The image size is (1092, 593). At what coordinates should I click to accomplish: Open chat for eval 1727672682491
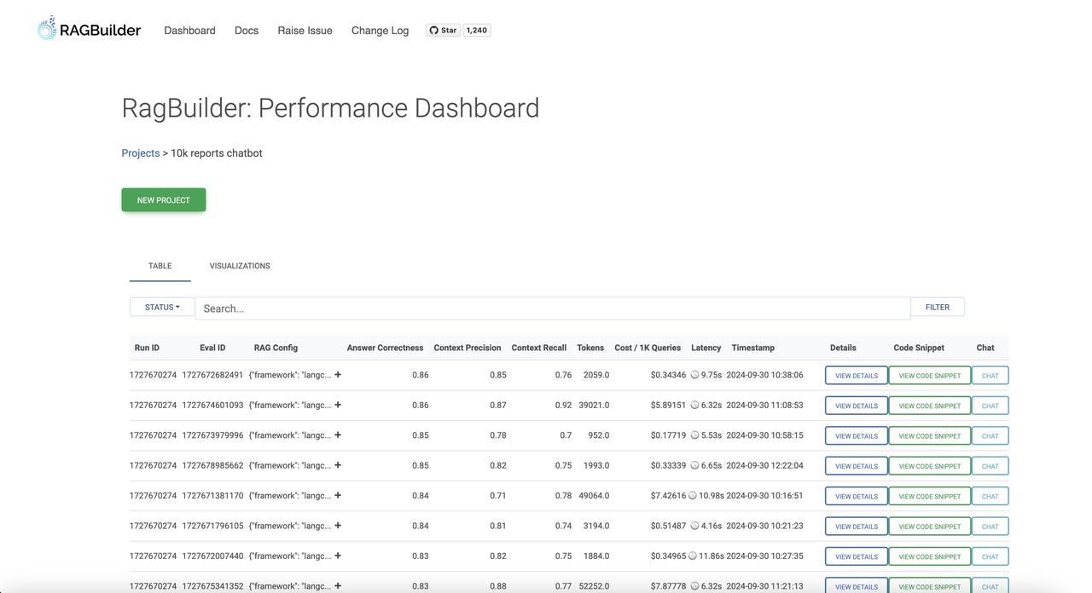click(990, 376)
